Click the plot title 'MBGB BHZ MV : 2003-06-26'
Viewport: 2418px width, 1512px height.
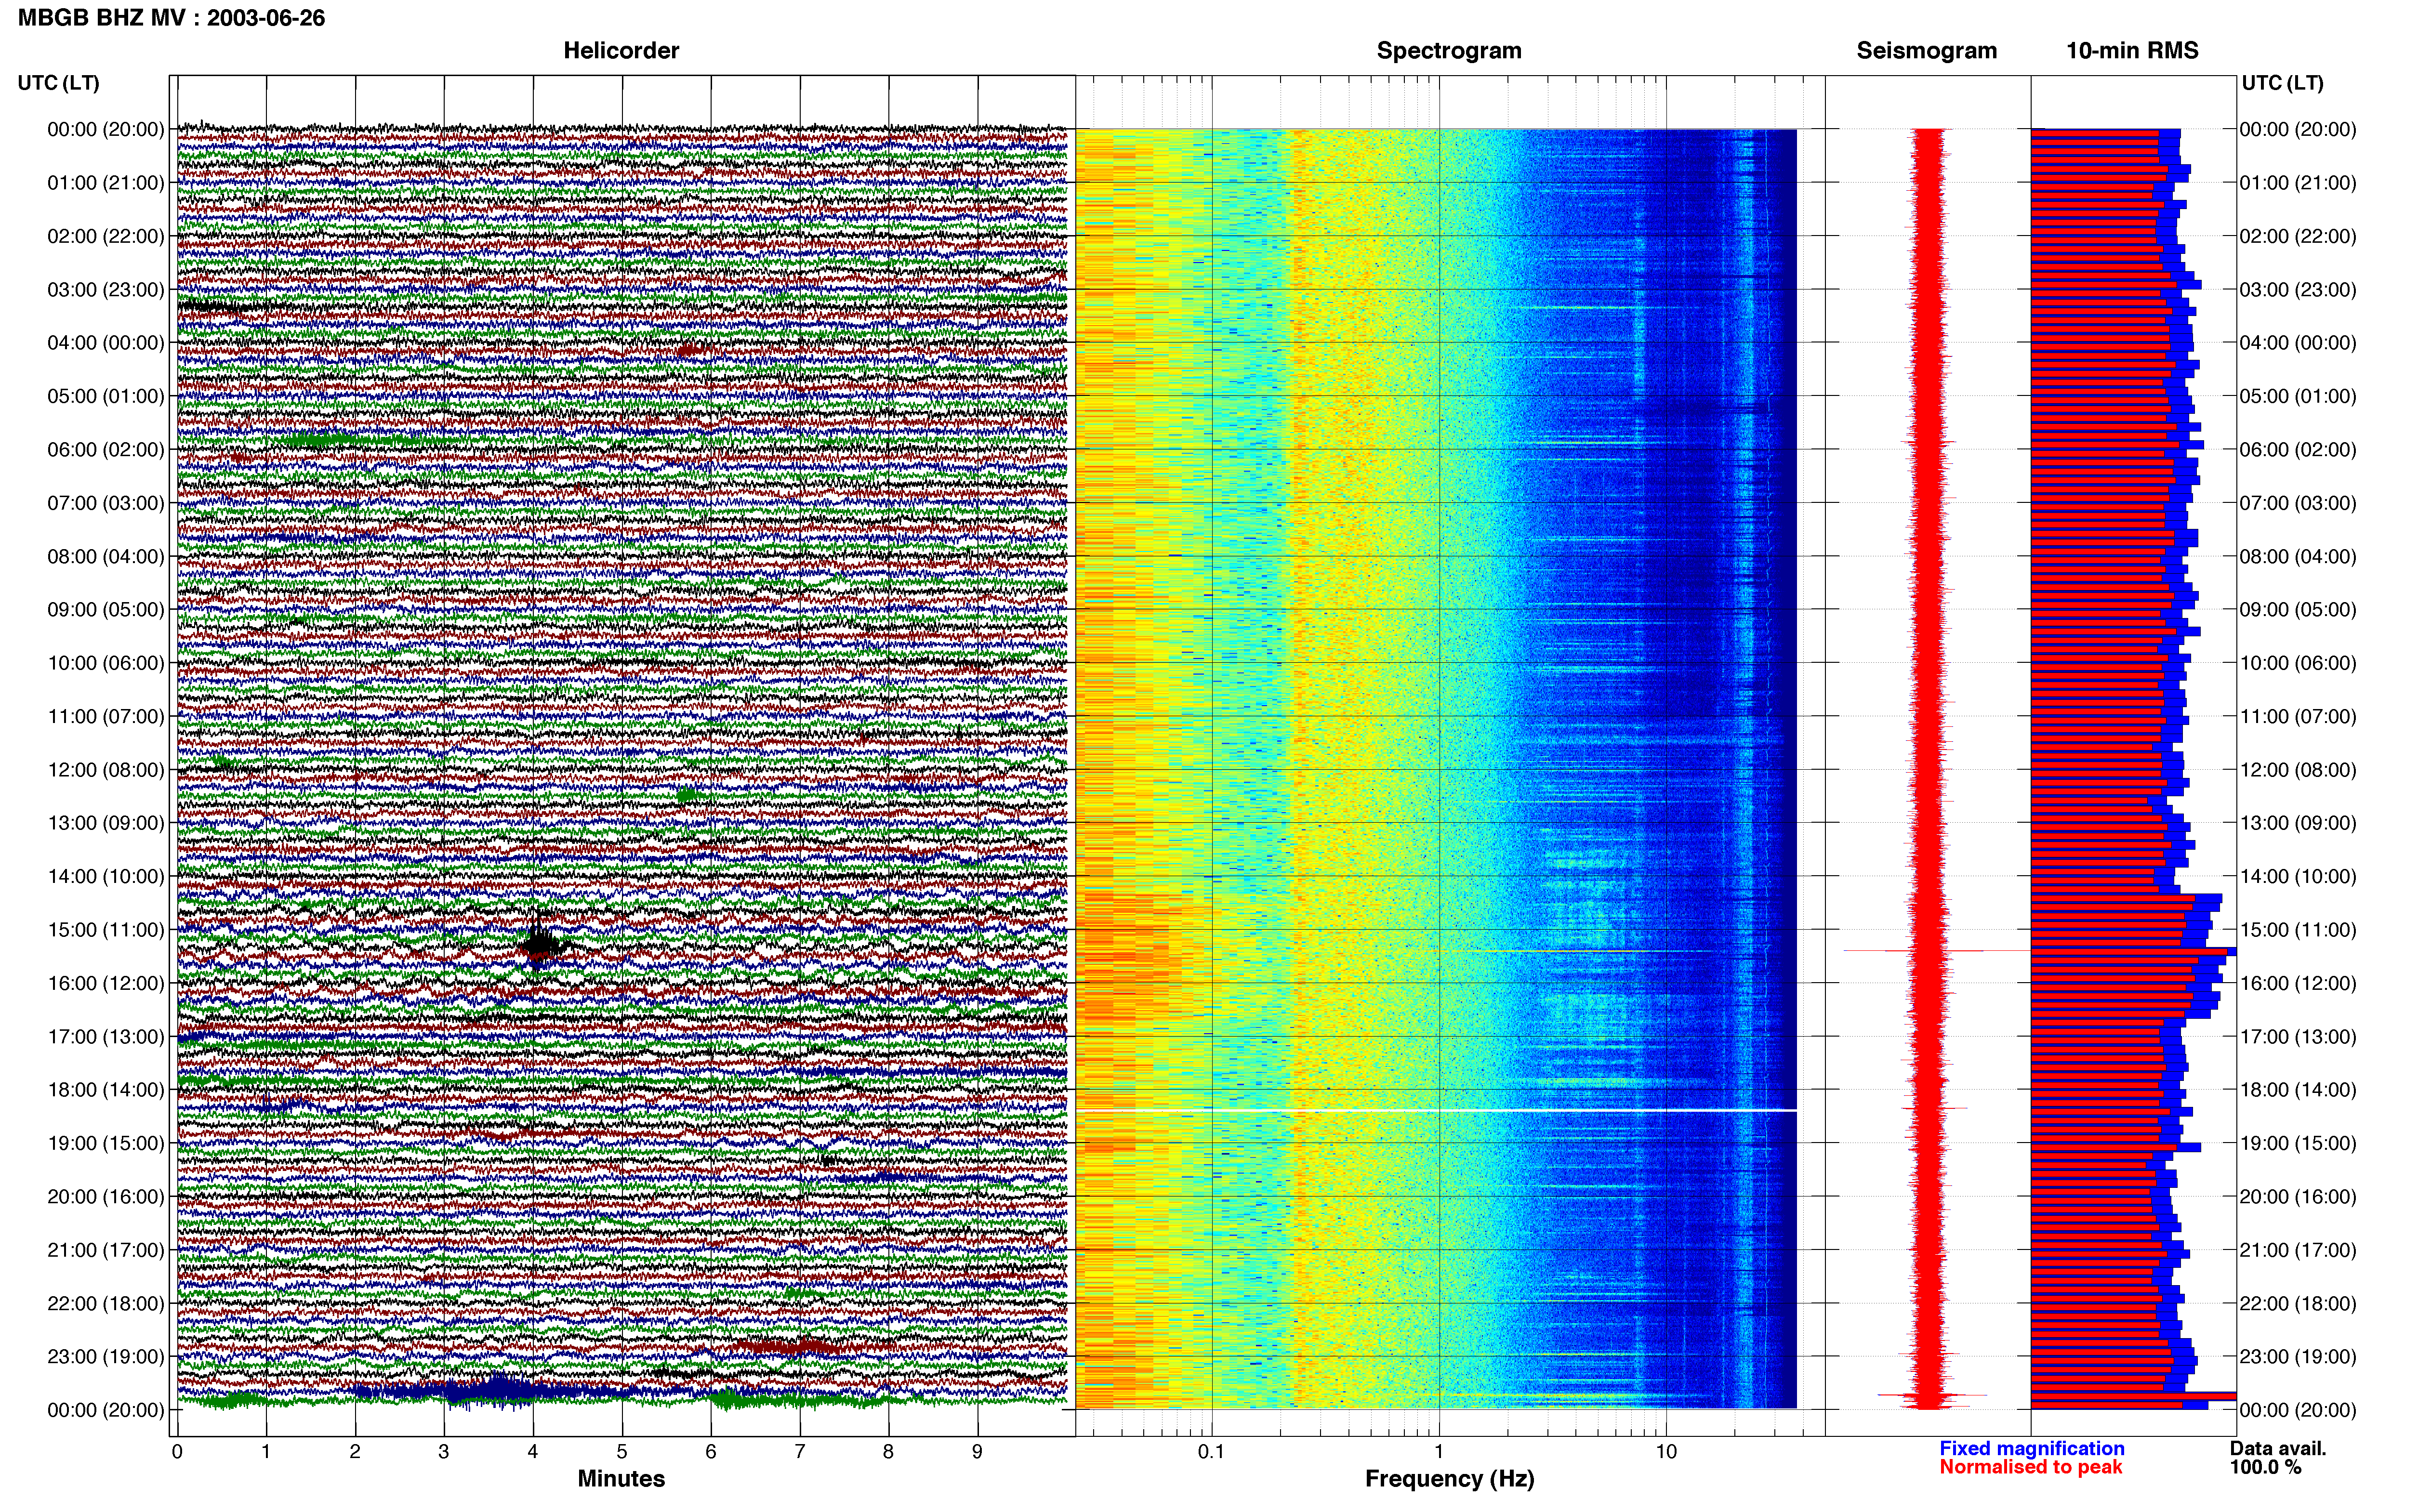171,18
